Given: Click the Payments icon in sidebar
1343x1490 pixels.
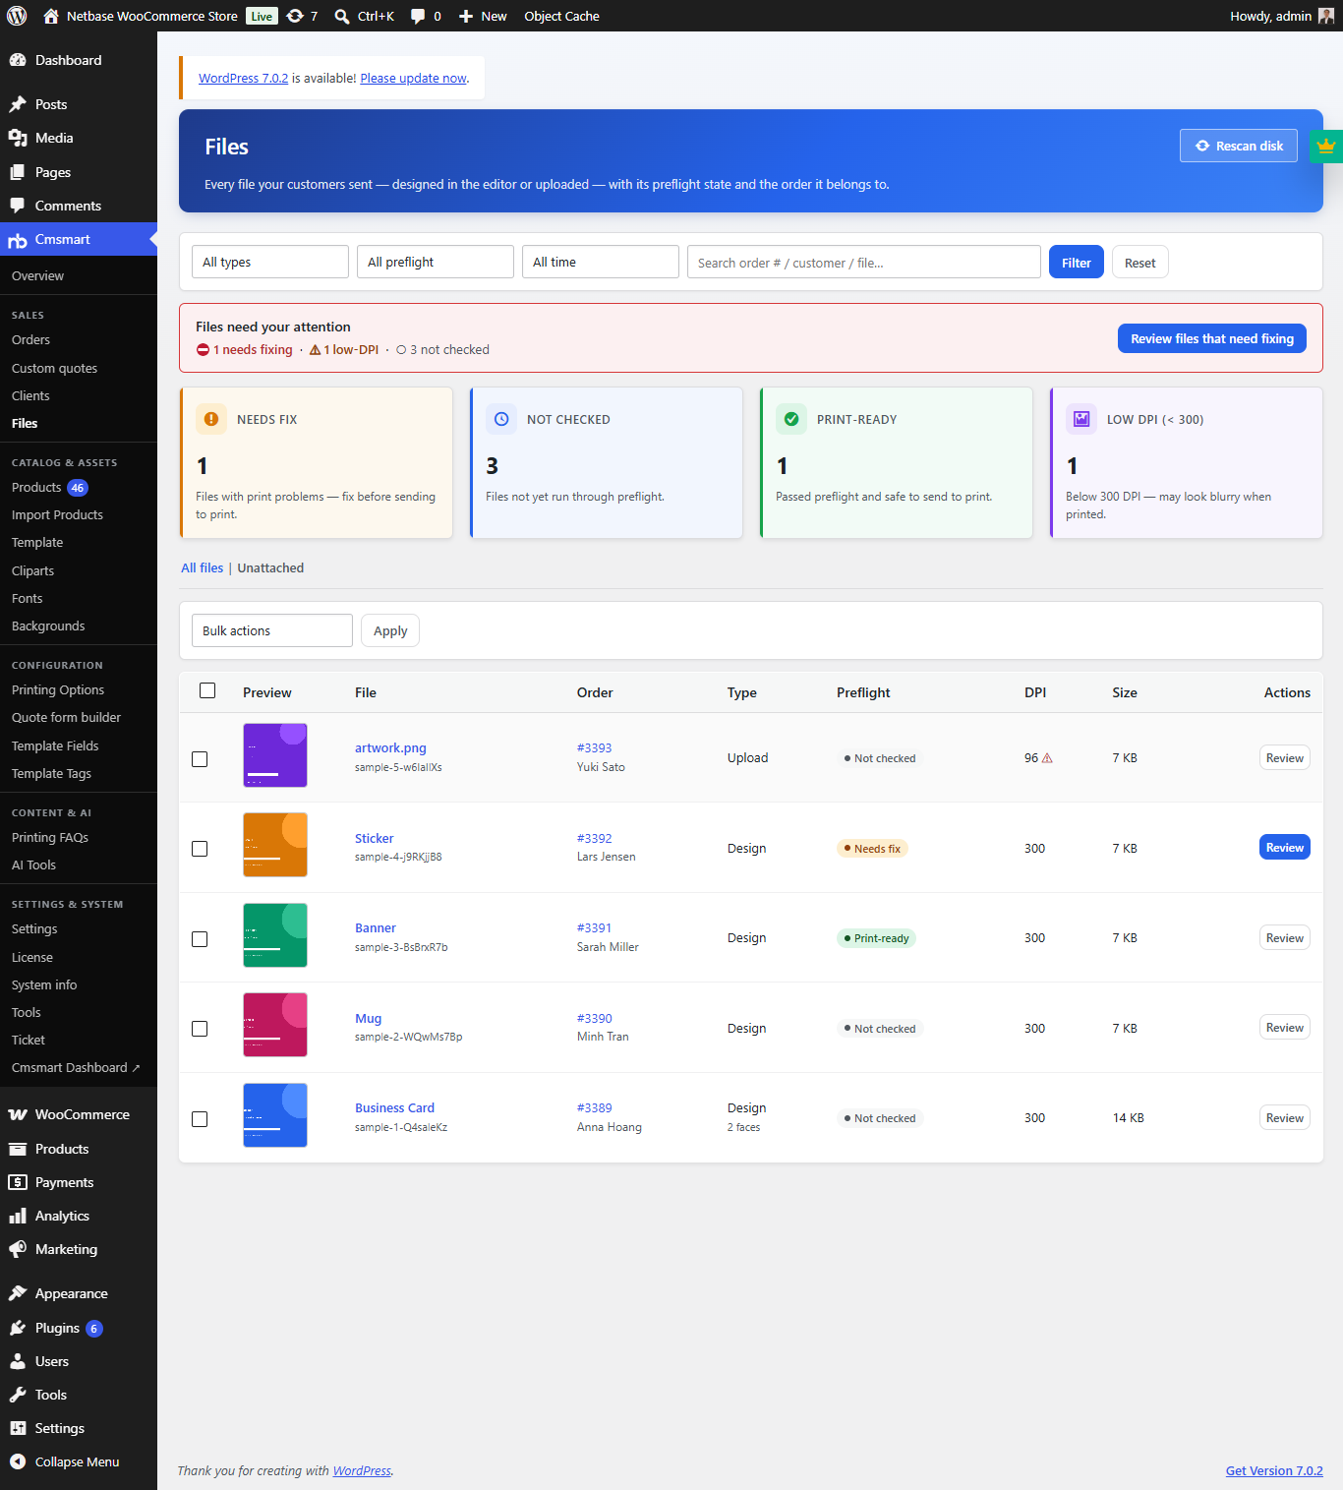Looking at the screenshot, I should click(18, 1182).
